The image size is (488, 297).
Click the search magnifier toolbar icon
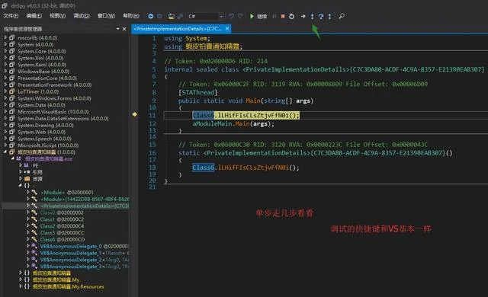(342, 16)
